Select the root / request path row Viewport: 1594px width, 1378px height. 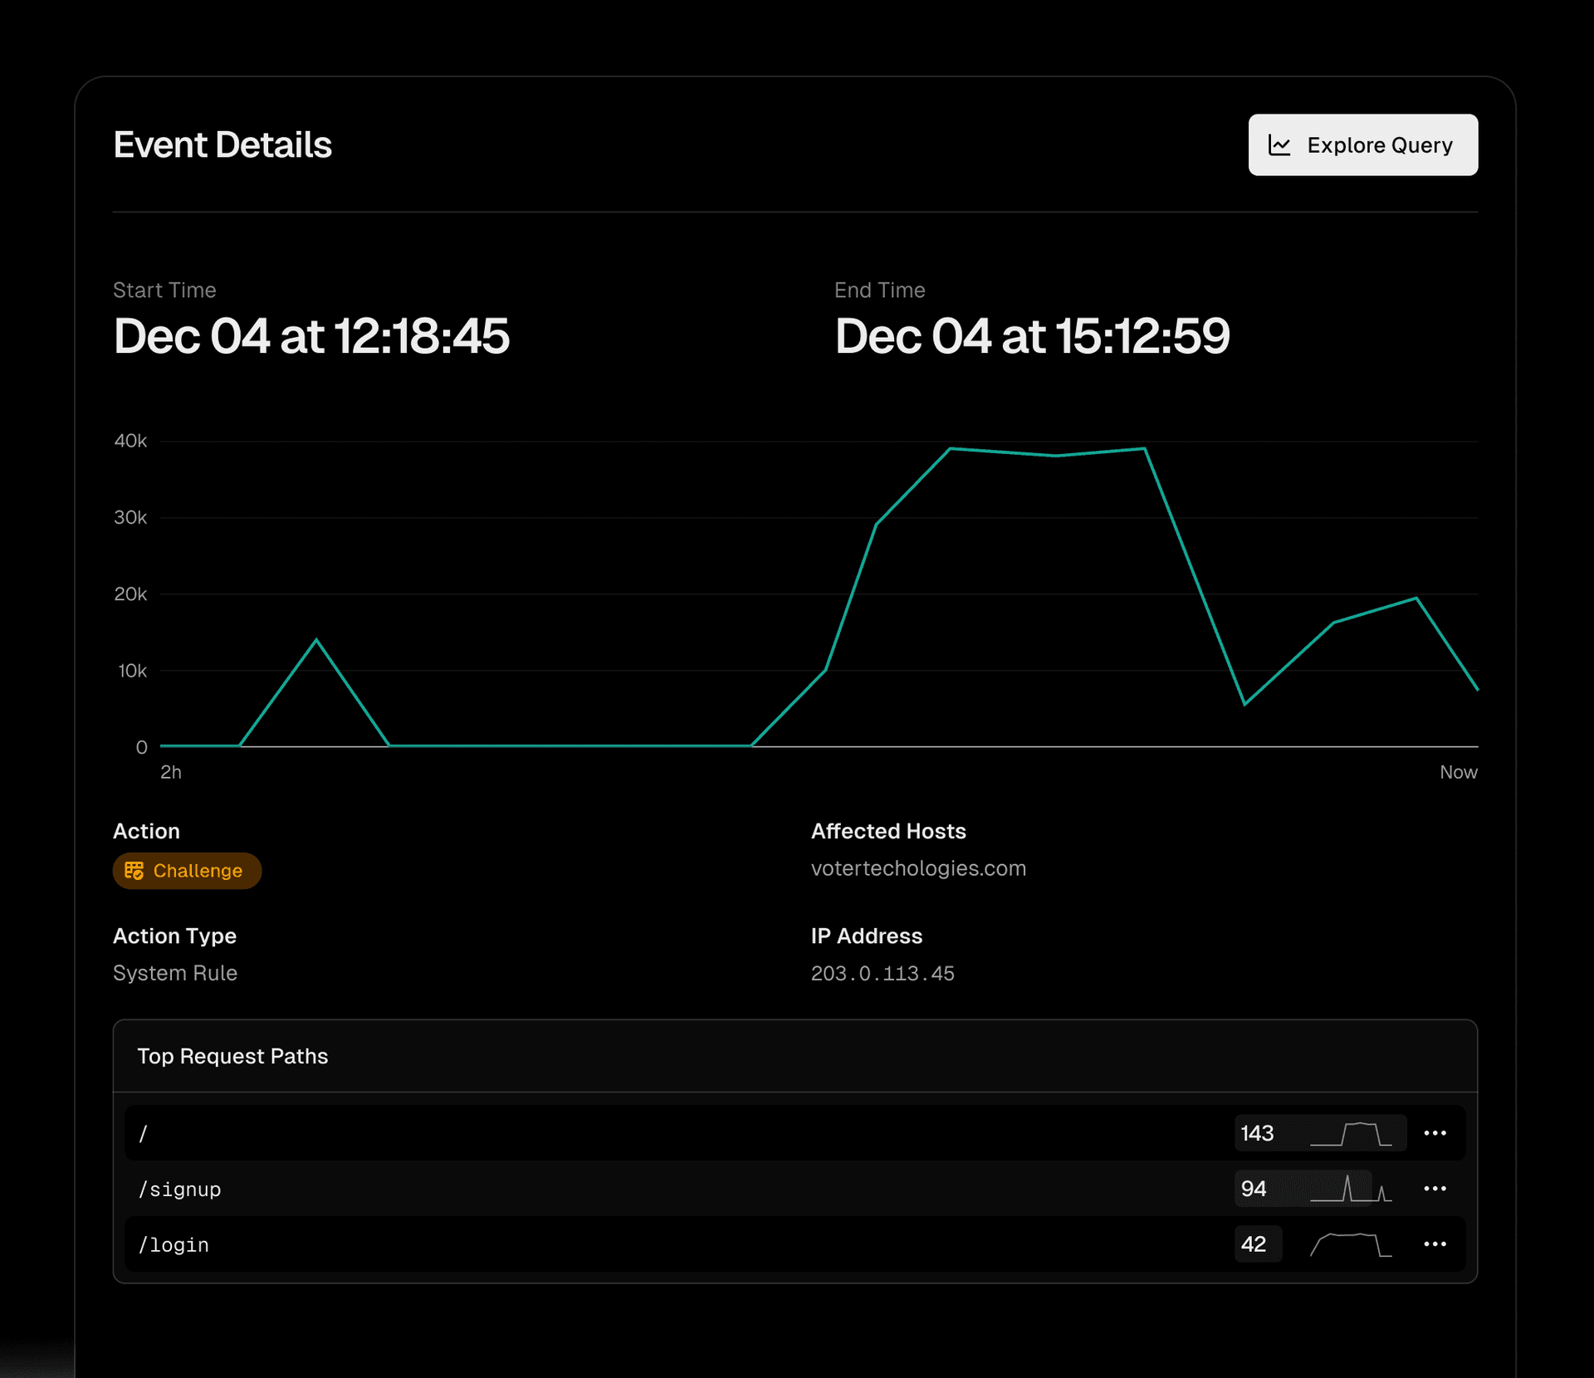(x=144, y=1134)
